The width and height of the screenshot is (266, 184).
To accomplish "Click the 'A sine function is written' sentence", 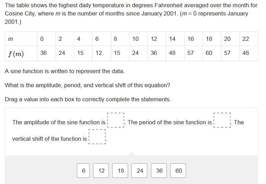I will click(x=65, y=71).
